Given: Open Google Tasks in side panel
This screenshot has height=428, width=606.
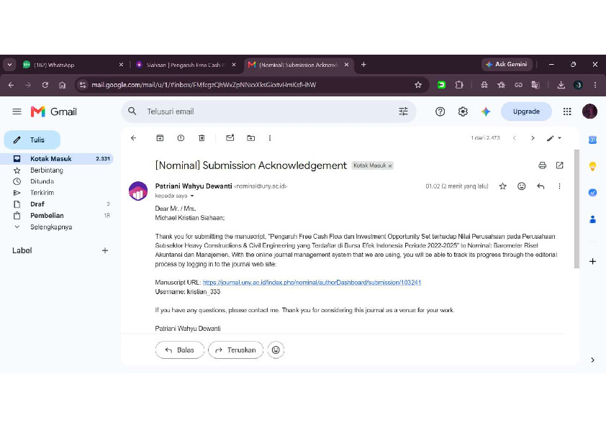Looking at the screenshot, I should tap(592, 192).
